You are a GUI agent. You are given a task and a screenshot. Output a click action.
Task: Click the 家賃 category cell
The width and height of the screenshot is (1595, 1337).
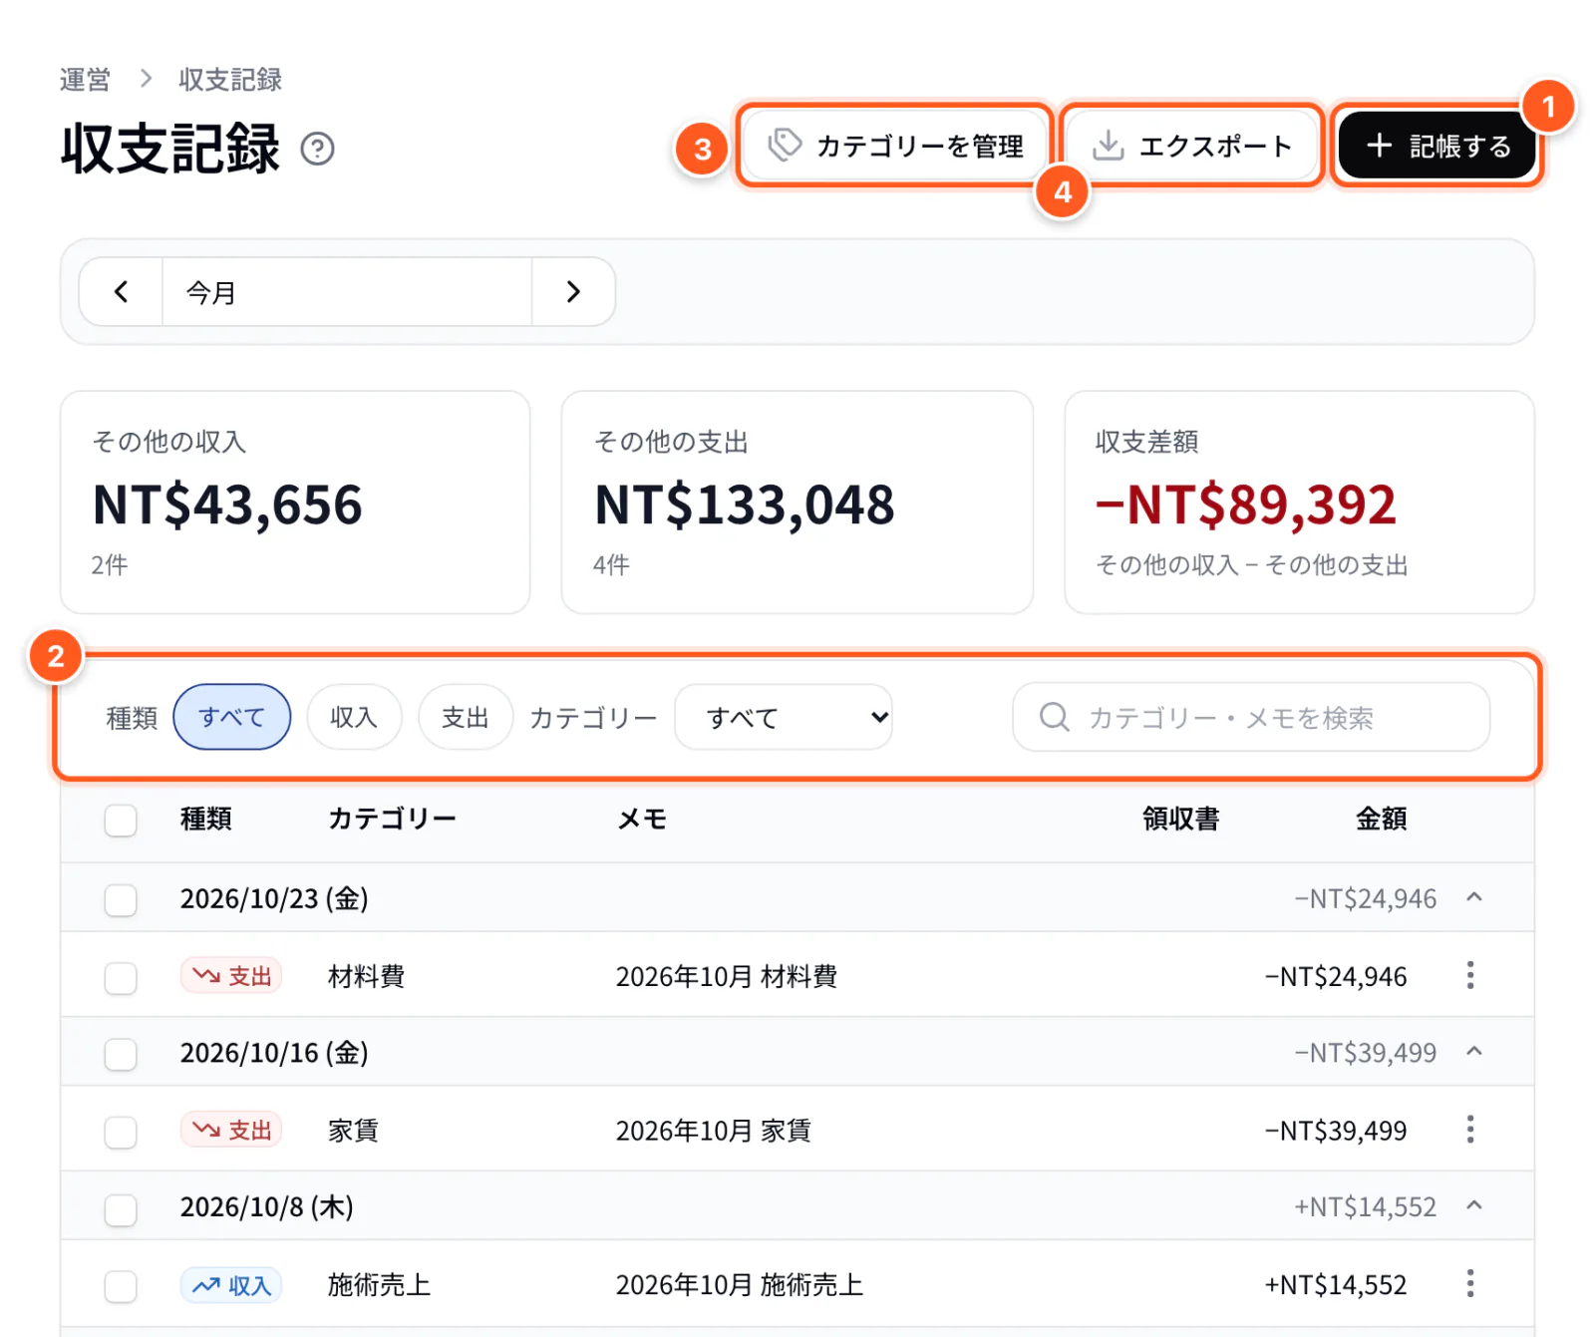pos(354,1132)
